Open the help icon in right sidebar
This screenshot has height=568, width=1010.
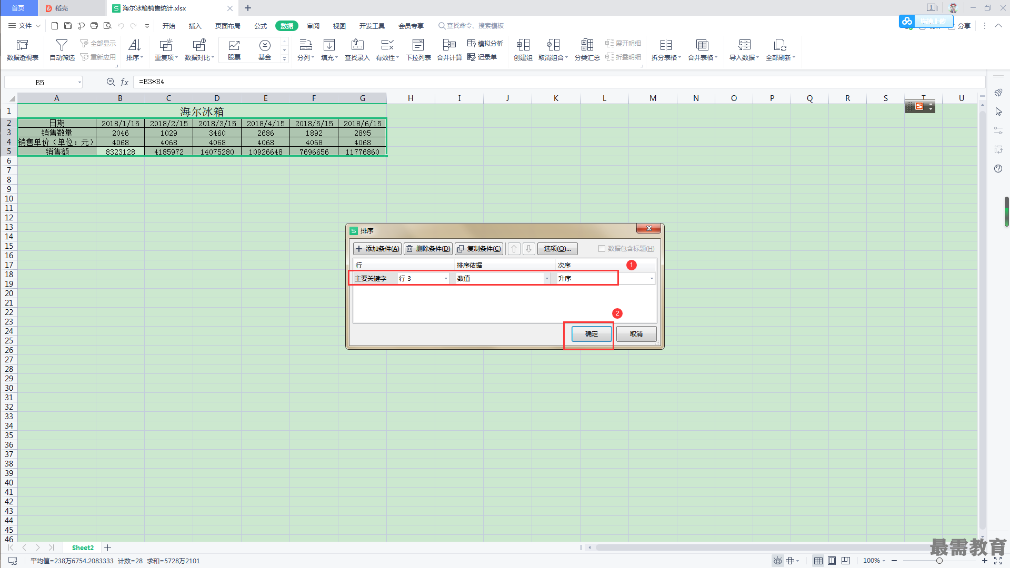pyautogui.click(x=998, y=169)
